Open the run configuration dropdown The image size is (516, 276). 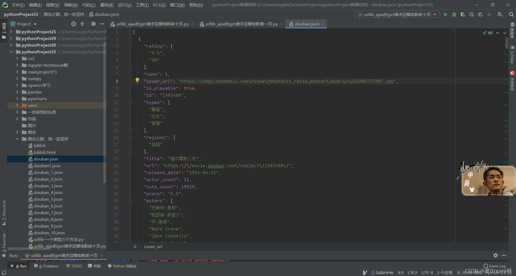pos(397,14)
